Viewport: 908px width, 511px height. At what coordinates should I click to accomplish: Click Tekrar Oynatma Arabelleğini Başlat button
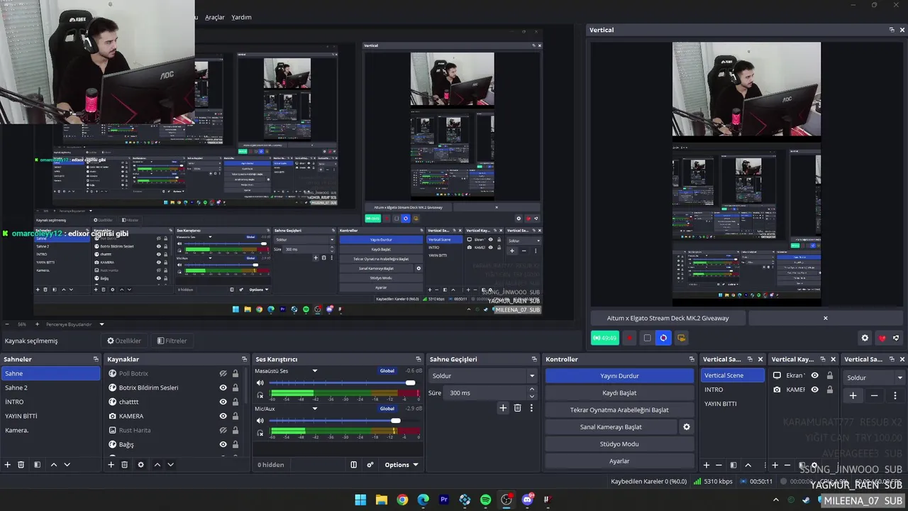pyautogui.click(x=619, y=410)
